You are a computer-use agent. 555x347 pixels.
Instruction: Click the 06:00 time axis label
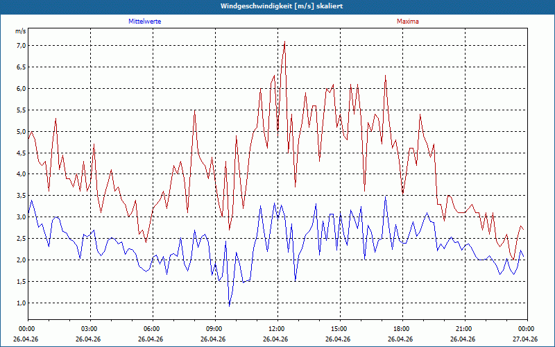click(153, 328)
